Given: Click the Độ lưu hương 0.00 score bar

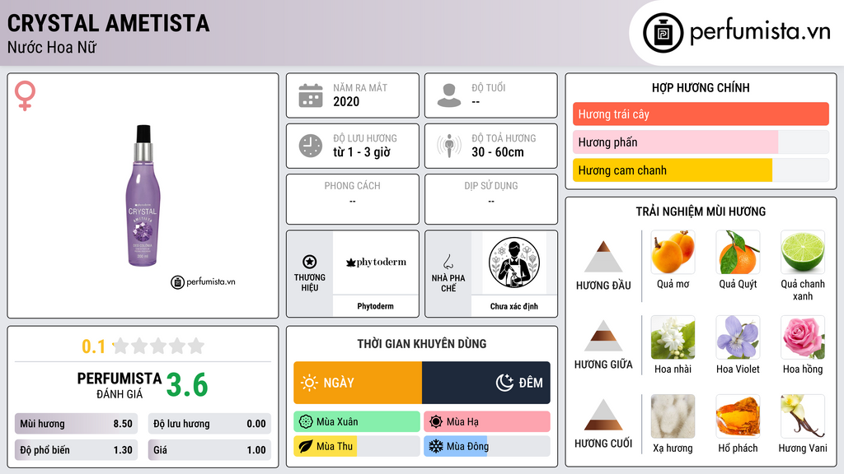Looking at the screenshot, I should click(209, 424).
